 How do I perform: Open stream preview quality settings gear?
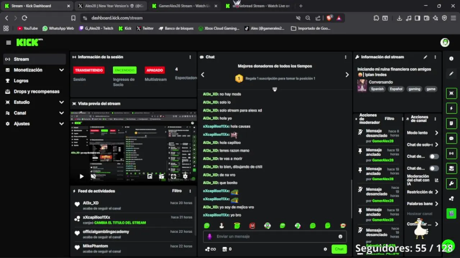(185, 176)
